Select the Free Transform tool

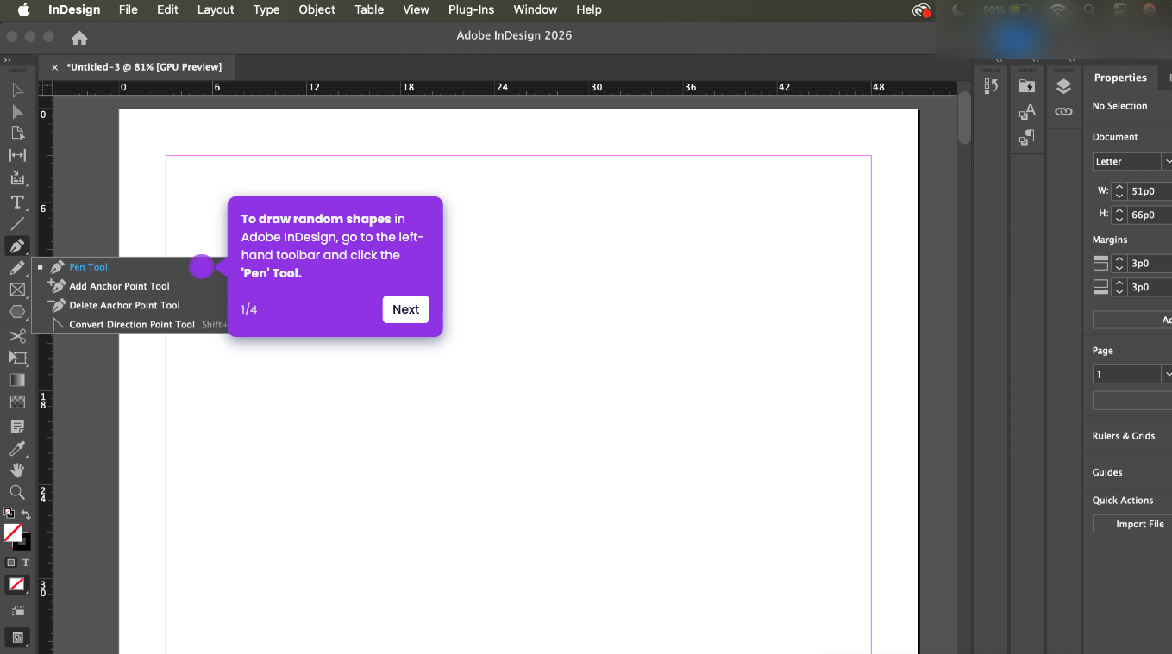(17, 358)
